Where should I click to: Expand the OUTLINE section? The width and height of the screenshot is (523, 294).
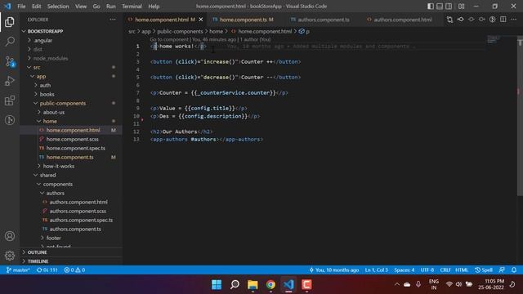[37, 252]
